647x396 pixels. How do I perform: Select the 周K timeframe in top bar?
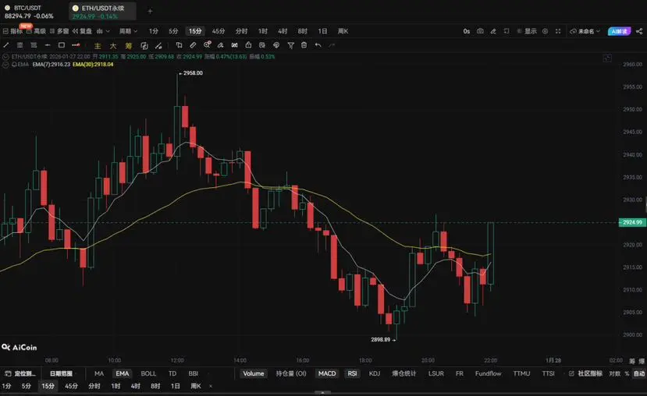pyautogui.click(x=343, y=31)
